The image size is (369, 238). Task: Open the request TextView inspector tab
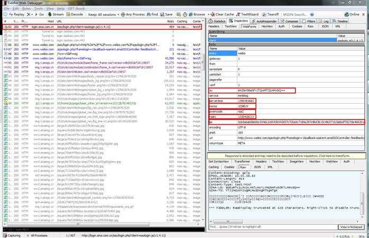pos(231,26)
